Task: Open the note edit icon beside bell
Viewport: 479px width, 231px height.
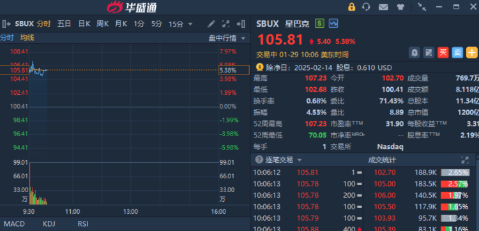Action: tap(429, 53)
